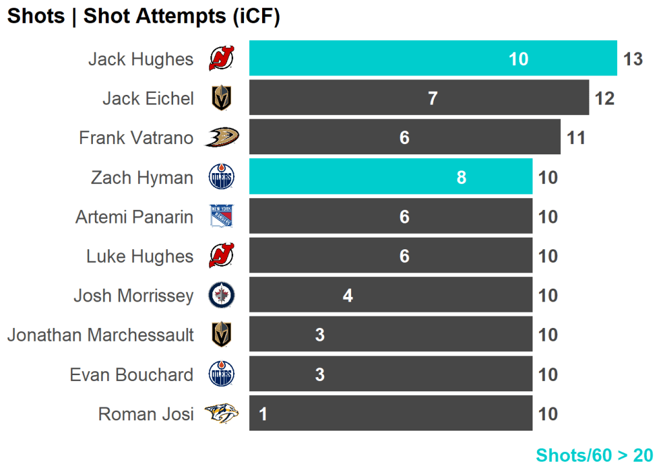Click the Josh Morrissey name label

tap(133, 296)
